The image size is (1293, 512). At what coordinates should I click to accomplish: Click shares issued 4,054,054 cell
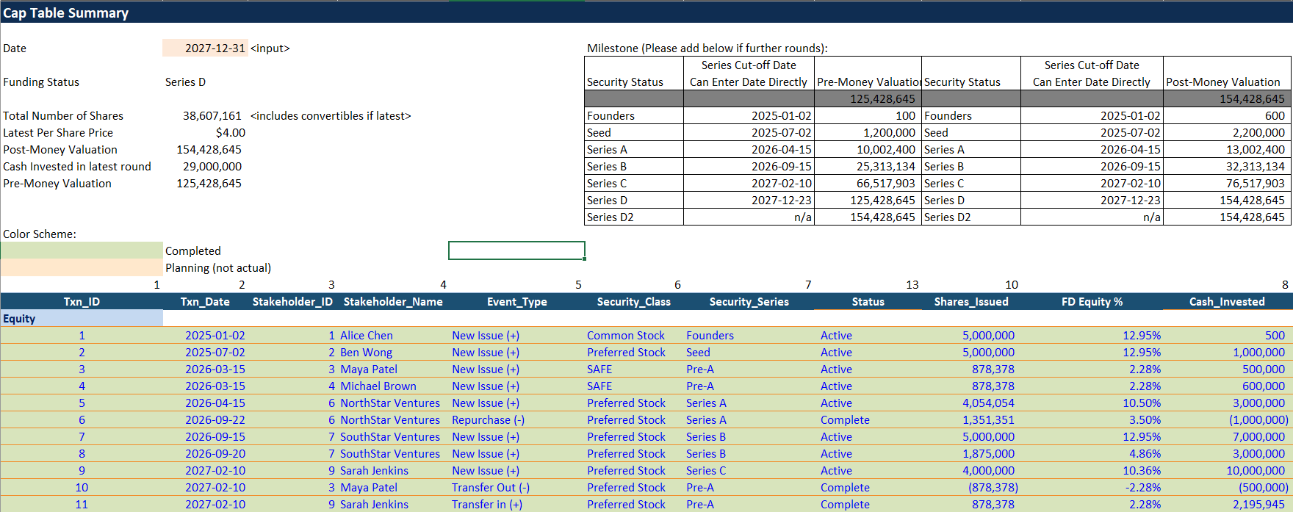click(x=970, y=403)
